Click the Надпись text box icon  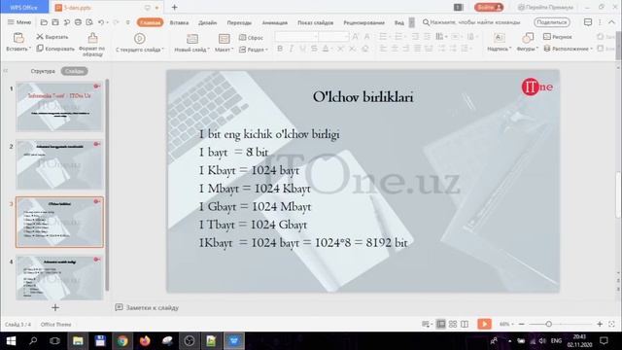pos(499,38)
